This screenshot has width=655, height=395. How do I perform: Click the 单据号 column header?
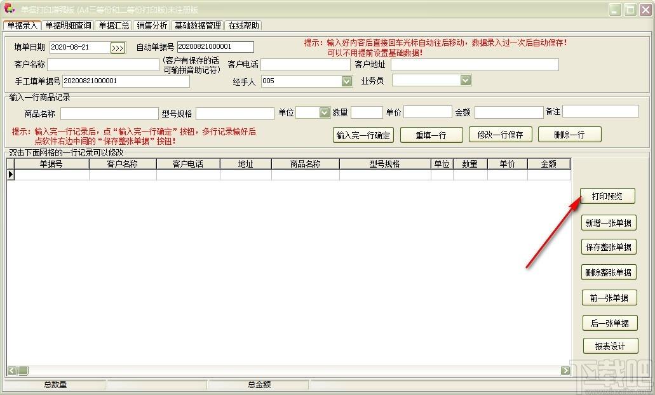[x=52, y=164]
